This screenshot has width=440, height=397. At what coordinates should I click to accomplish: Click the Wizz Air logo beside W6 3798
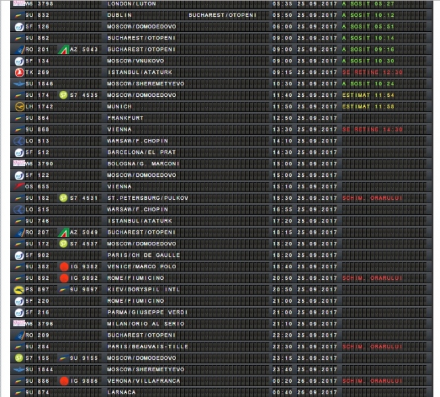click(x=19, y=3)
